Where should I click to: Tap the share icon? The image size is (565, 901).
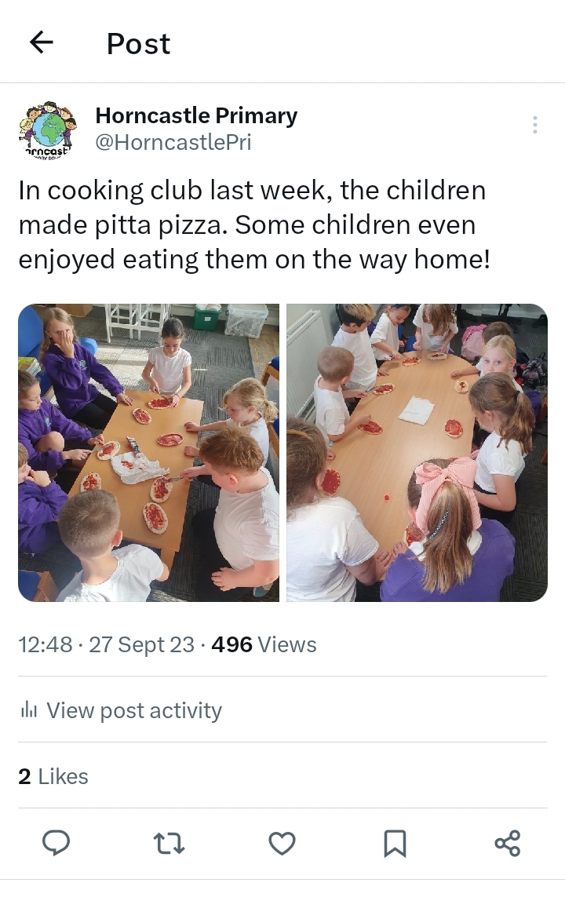[x=508, y=844]
